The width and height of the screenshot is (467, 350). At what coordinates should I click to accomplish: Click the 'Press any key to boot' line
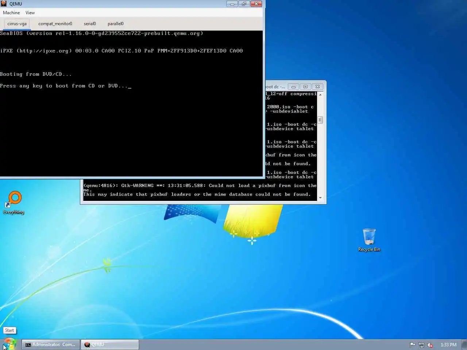pyautogui.click(x=66, y=86)
